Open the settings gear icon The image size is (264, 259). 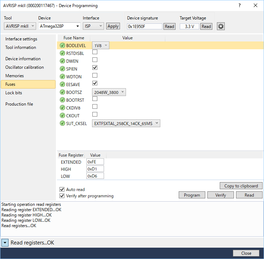pyautogui.click(x=220, y=26)
